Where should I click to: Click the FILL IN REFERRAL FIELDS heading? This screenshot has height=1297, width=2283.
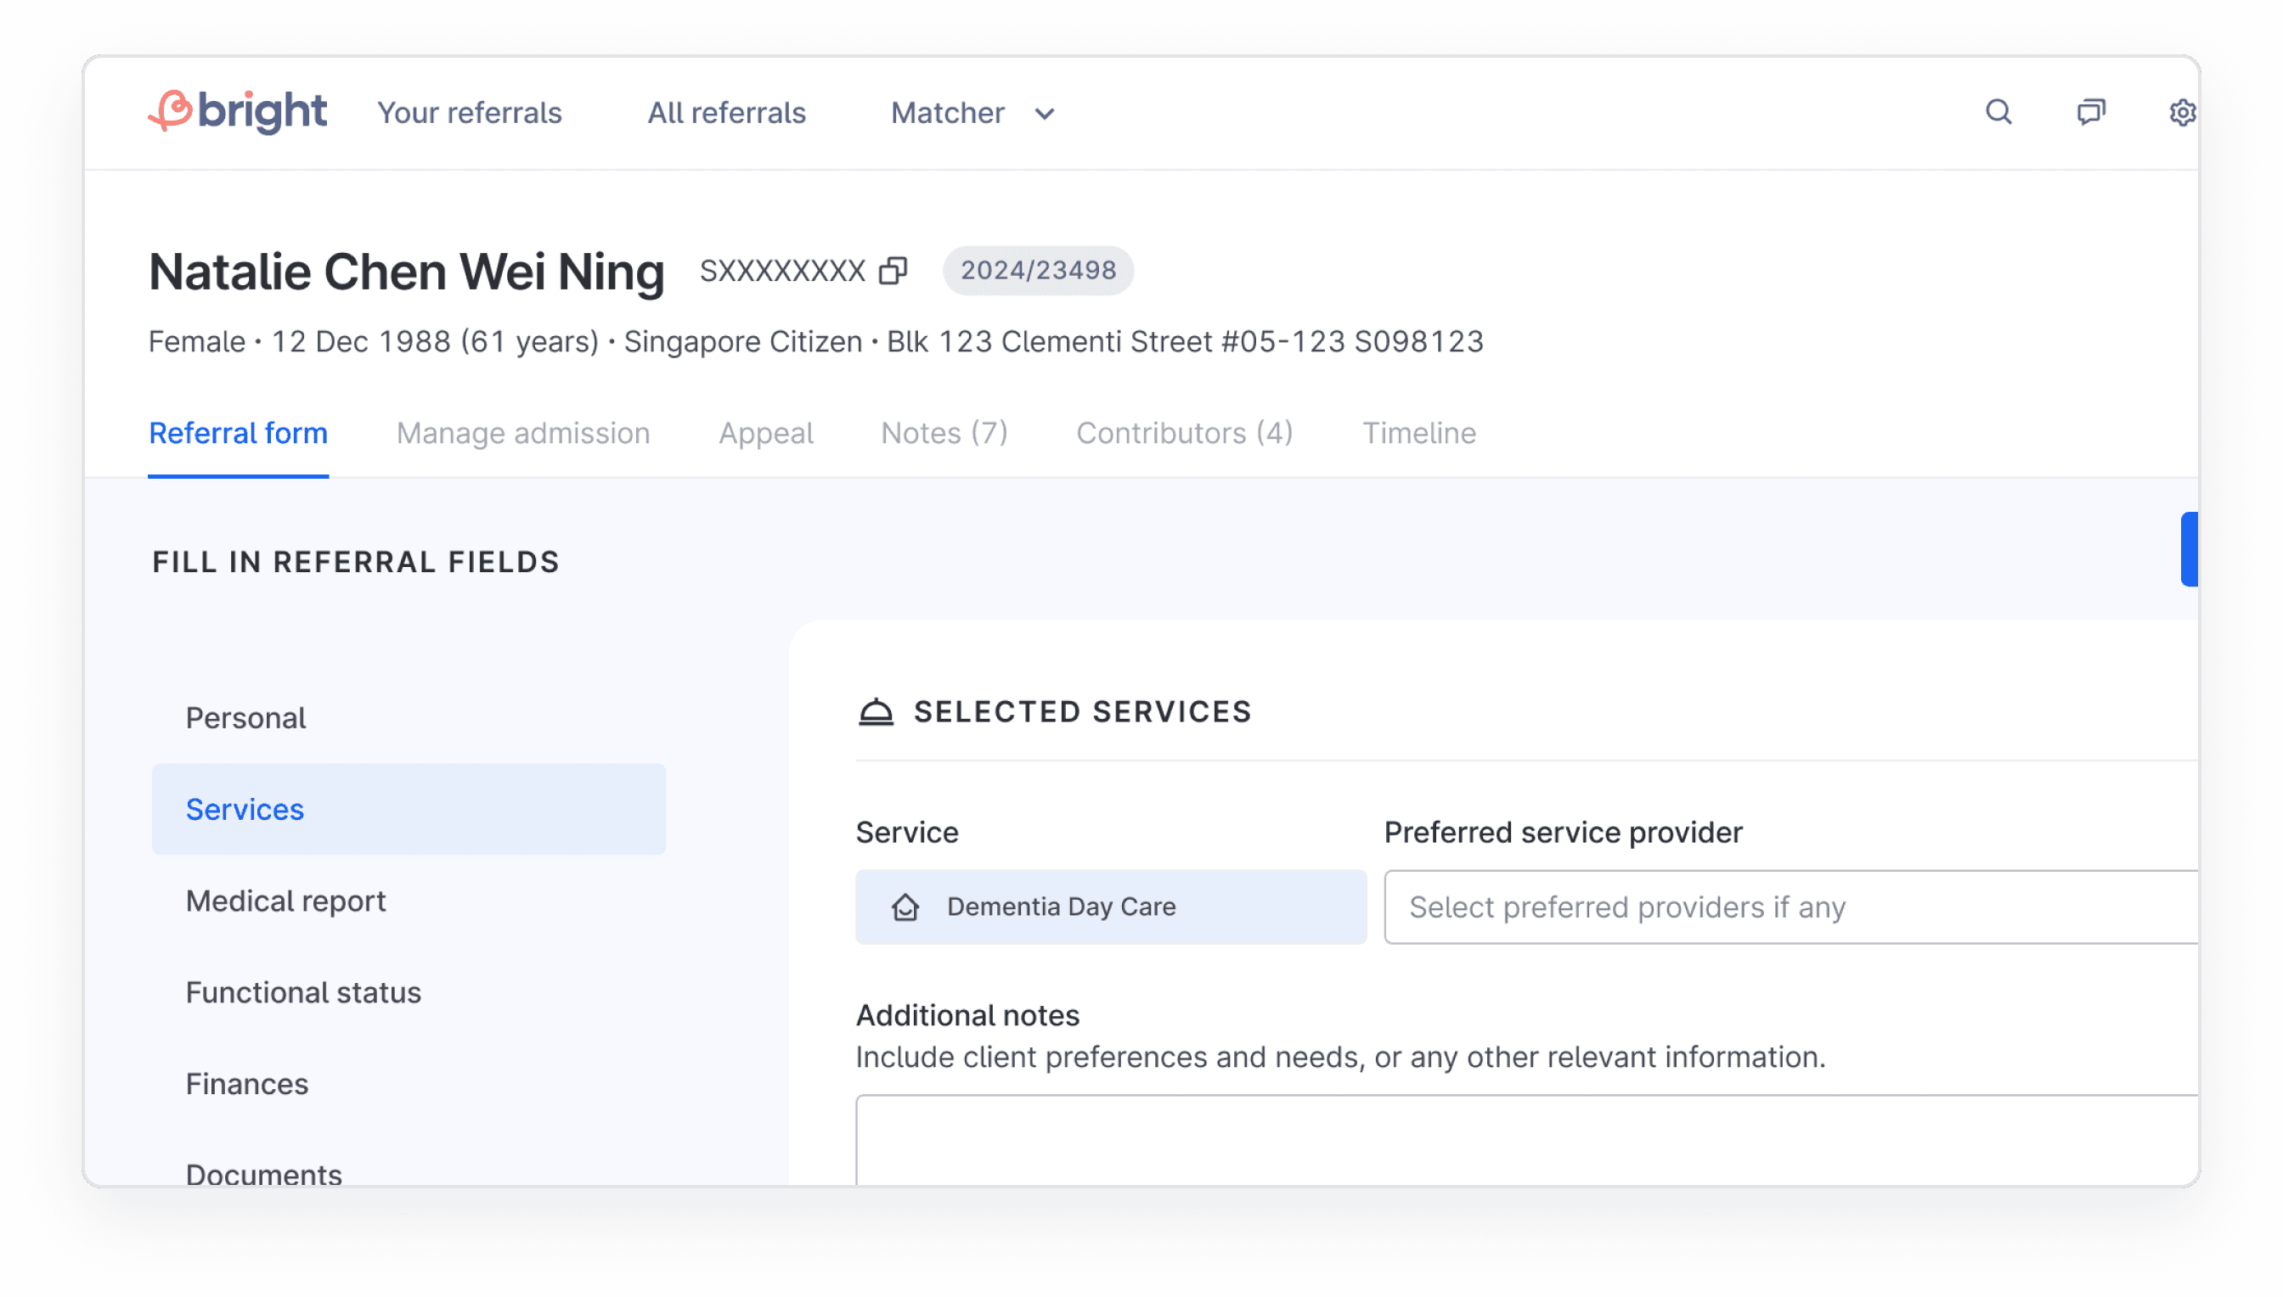(356, 562)
